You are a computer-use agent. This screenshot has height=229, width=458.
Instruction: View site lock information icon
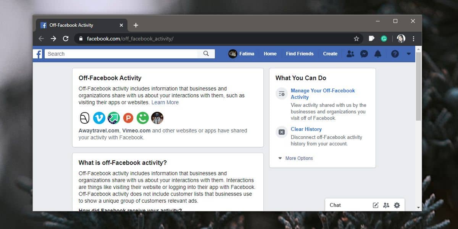pos(81,39)
